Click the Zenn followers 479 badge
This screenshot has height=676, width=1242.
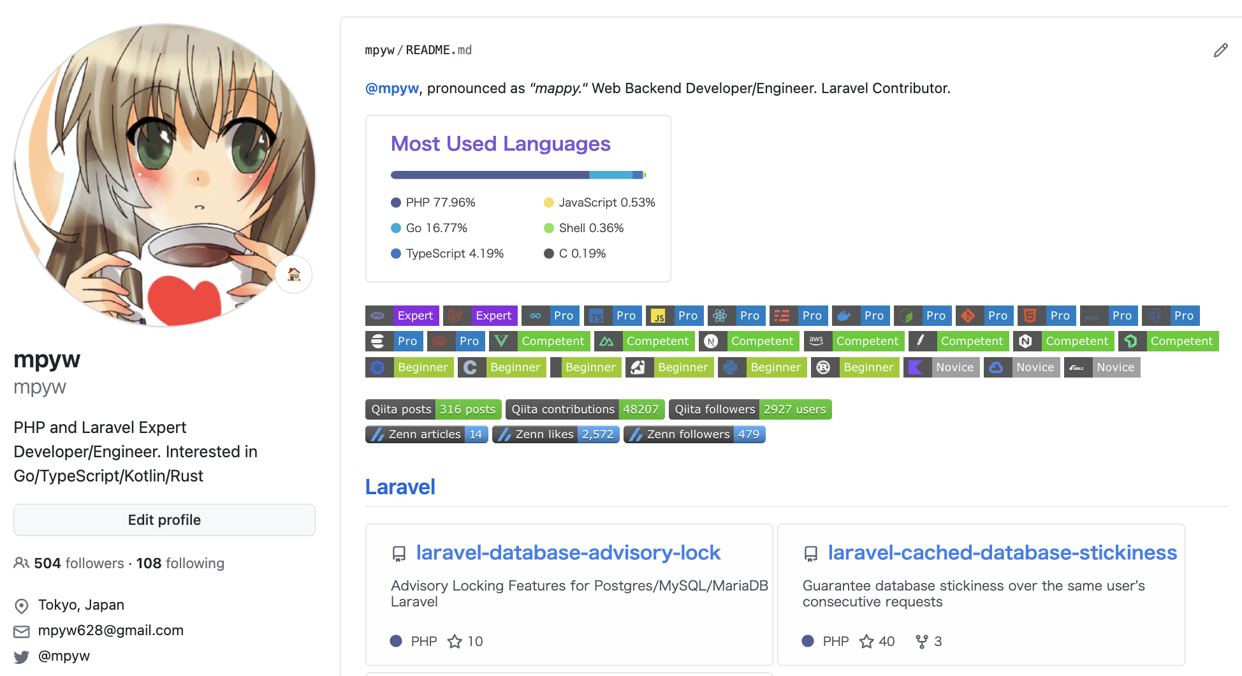694,434
